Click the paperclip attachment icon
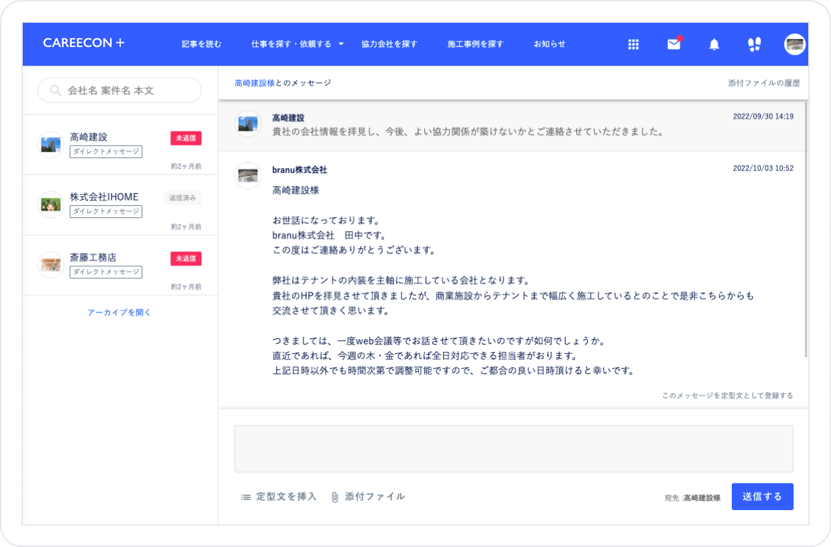Viewport: 831px width, 547px height. [x=333, y=496]
